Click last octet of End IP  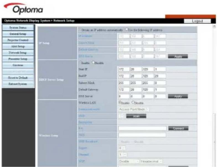coord(160,76)
